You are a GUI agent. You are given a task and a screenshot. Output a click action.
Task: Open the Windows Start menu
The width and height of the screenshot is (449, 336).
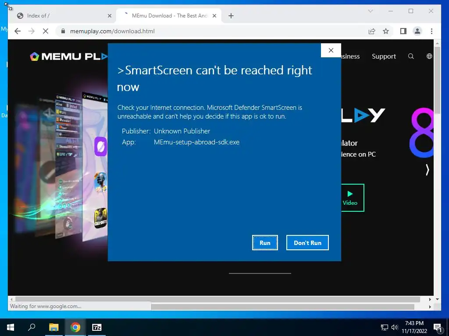pos(11,327)
